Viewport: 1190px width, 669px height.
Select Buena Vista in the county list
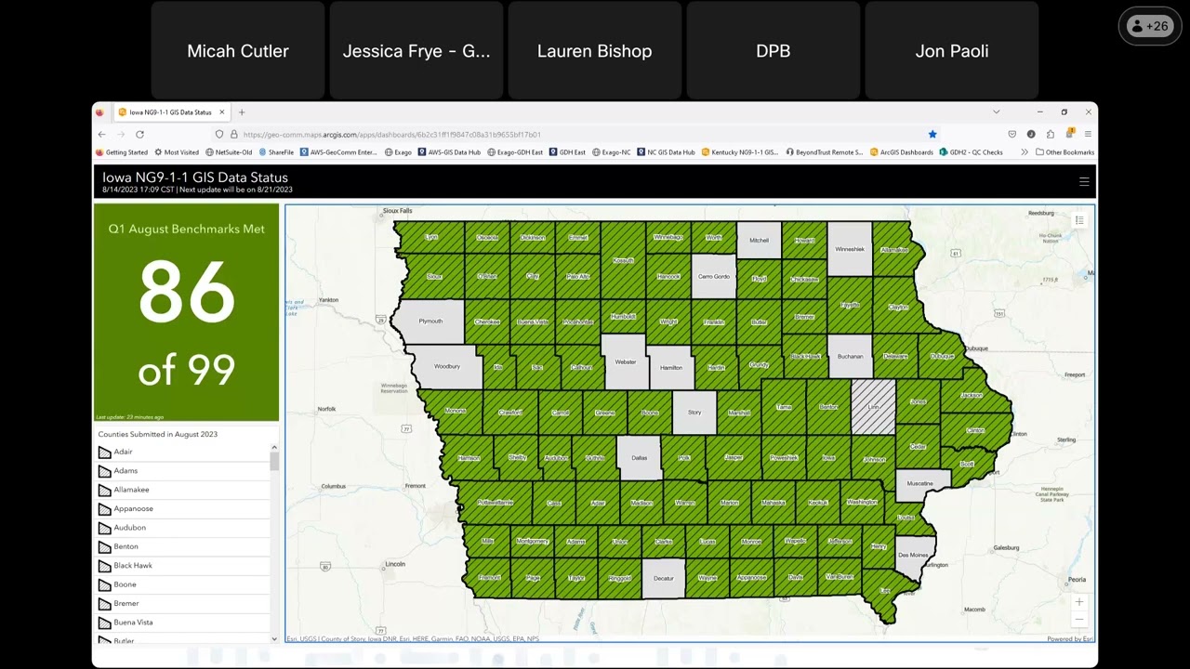183,623
